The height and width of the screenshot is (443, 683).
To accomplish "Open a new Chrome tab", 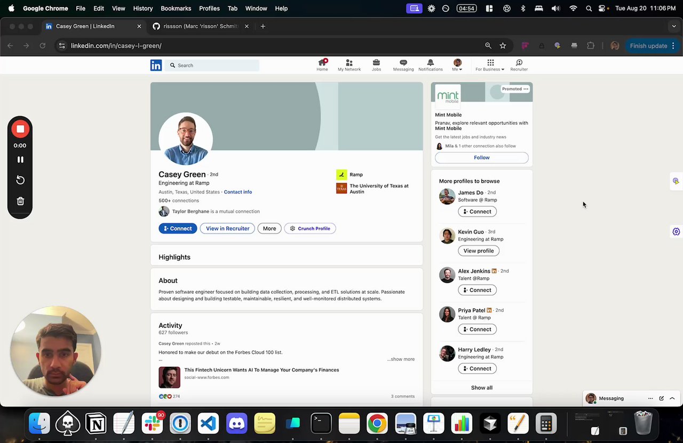I will click(x=263, y=26).
